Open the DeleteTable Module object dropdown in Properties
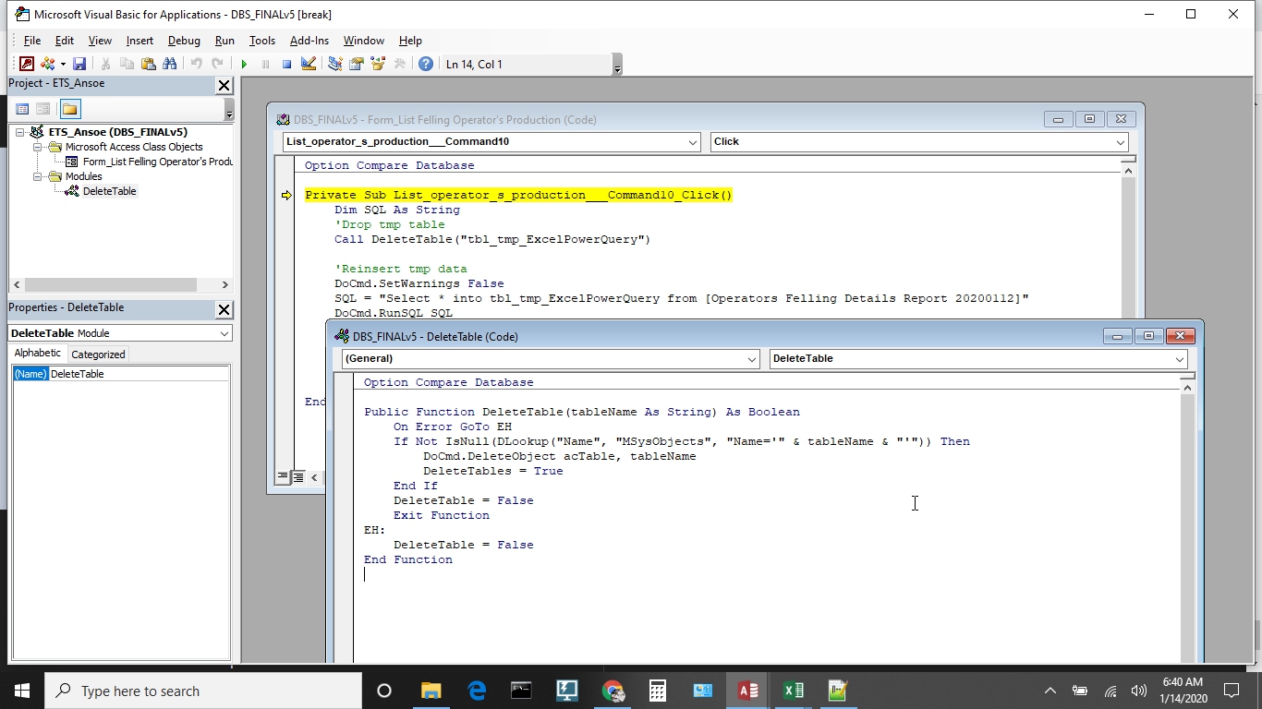Image resolution: width=1262 pixels, height=709 pixels. (x=224, y=333)
